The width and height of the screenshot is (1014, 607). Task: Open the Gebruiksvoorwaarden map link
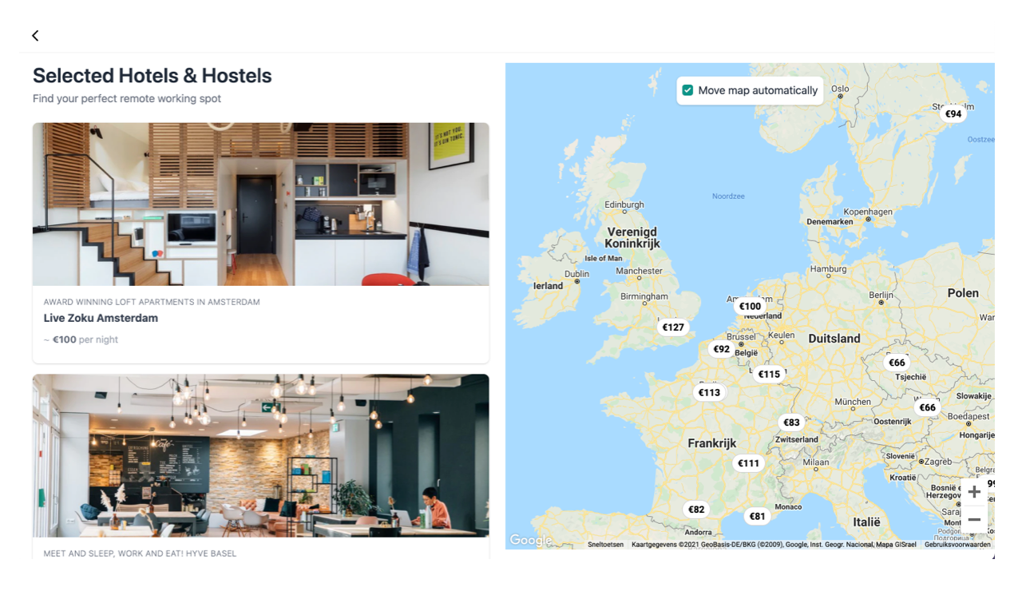tap(957, 545)
